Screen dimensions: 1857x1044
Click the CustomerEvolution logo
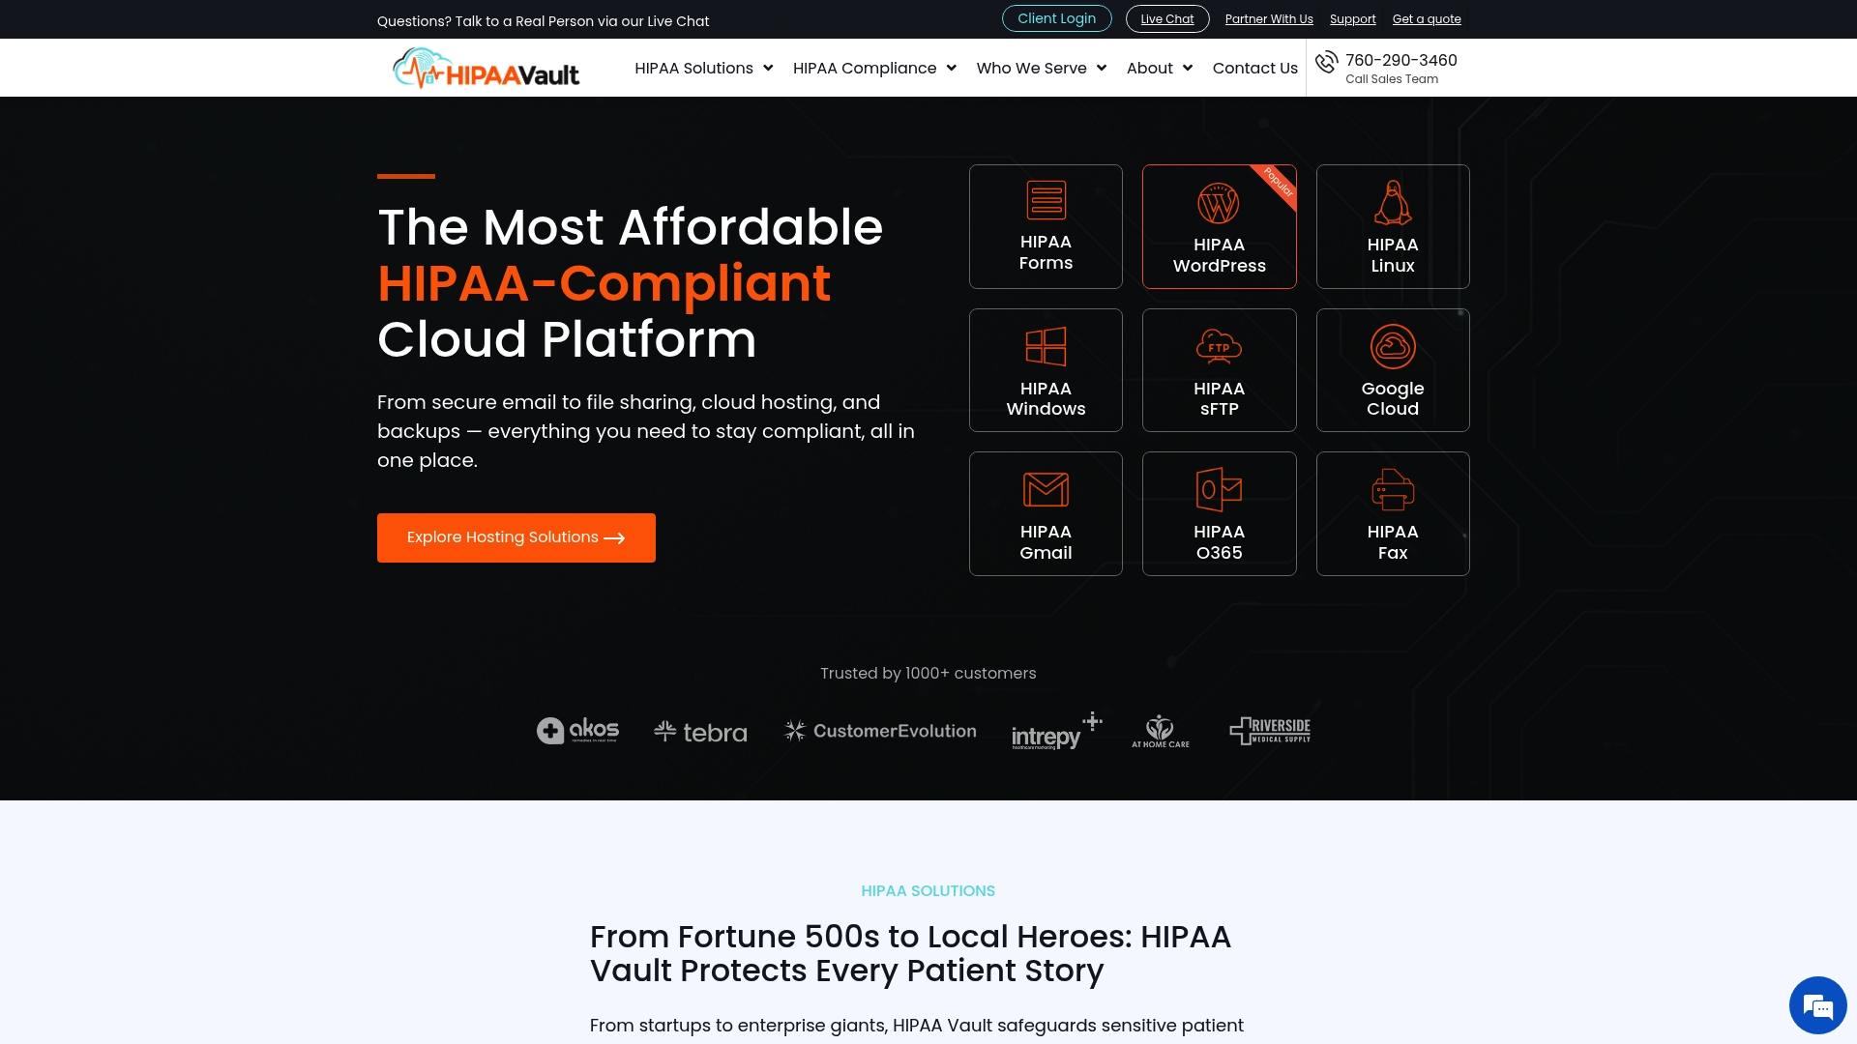[x=880, y=731]
